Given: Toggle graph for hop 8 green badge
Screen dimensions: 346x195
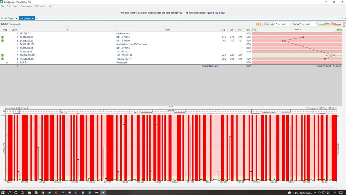Looking at the screenshot, I should point(2,59).
